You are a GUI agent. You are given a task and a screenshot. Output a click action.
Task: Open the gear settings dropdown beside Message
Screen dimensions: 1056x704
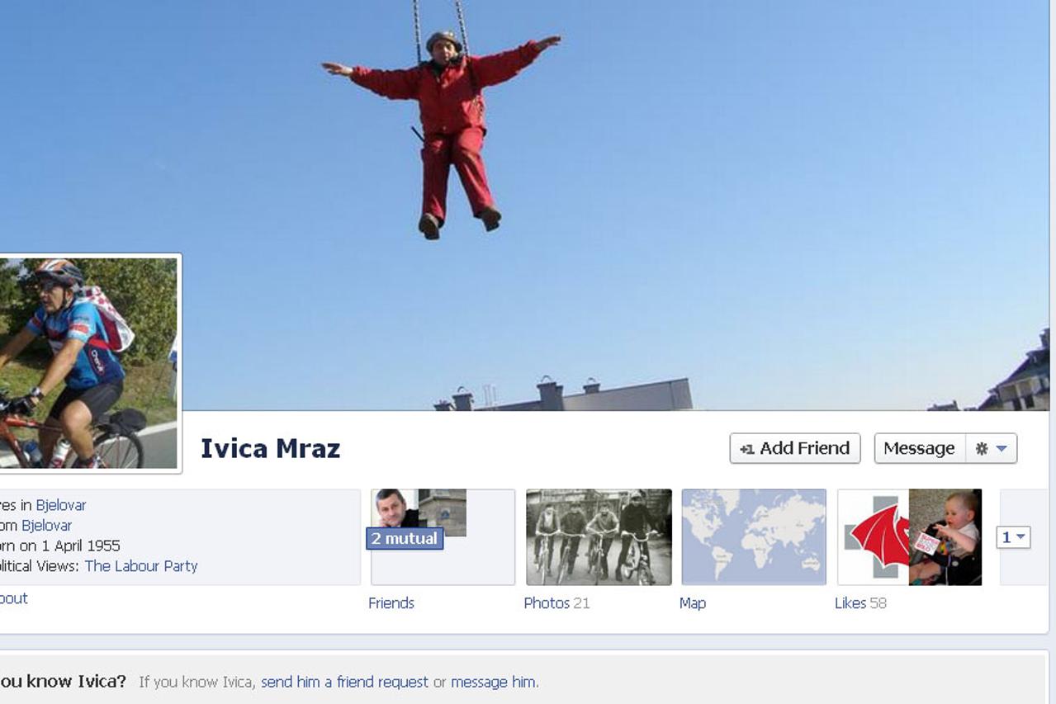coord(992,448)
